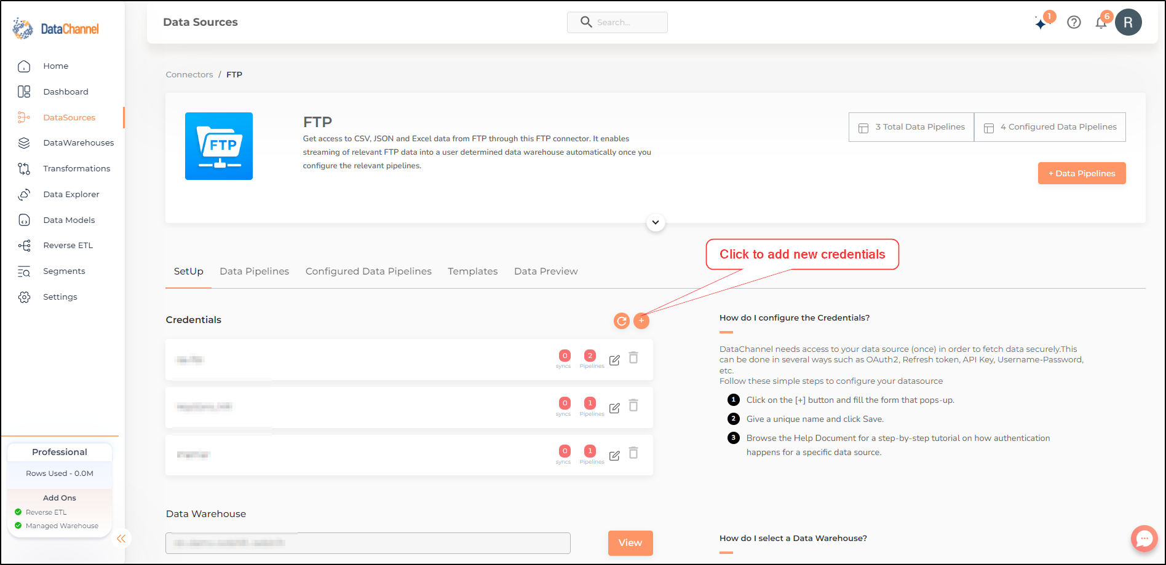Click the first credential's 2 Pipelines badge
1166x565 pixels.
coord(590,356)
